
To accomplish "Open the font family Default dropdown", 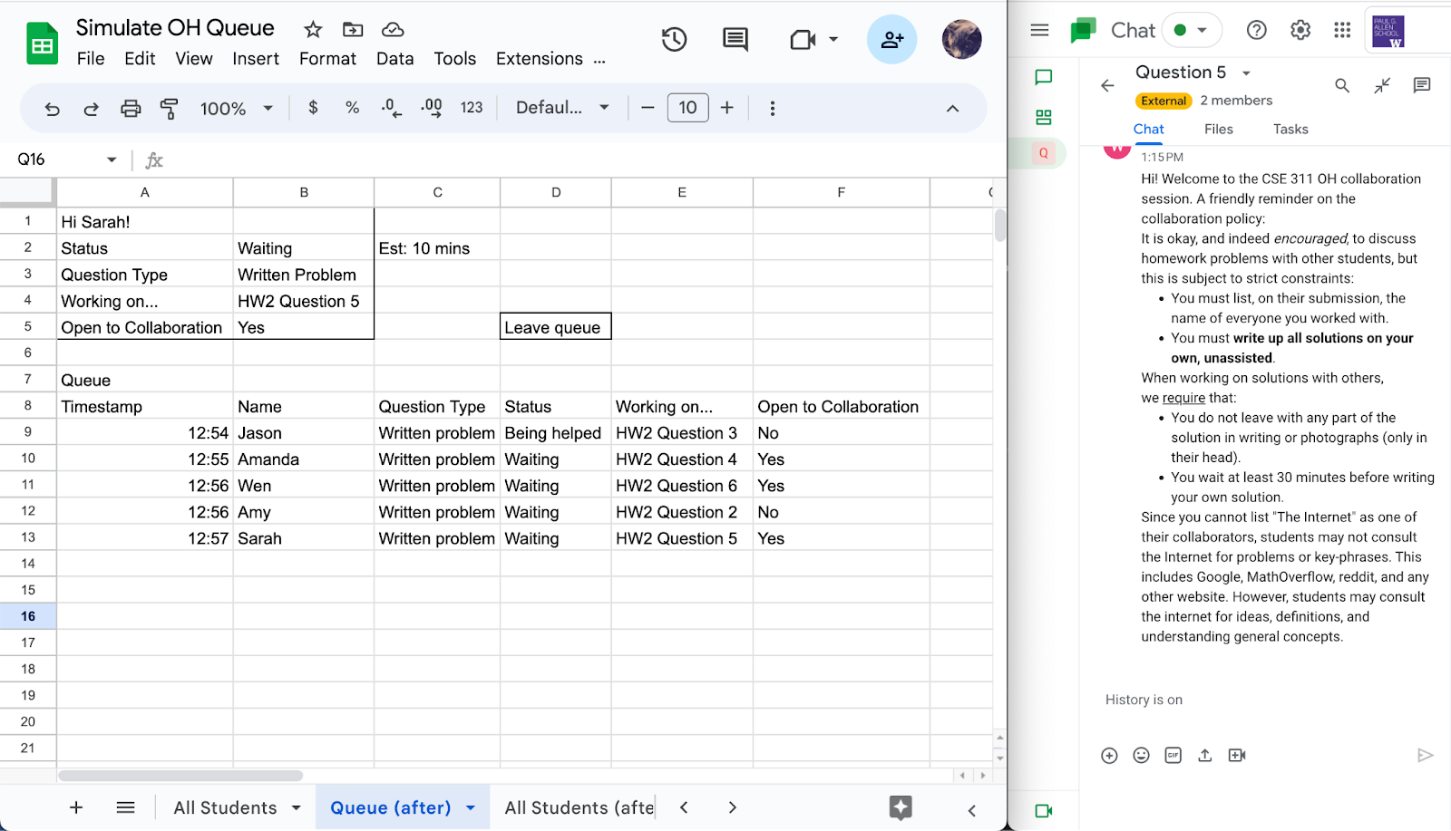I will 562,108.
